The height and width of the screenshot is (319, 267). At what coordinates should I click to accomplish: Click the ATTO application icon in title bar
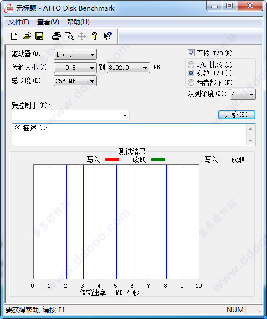click(x=9, y=8)
